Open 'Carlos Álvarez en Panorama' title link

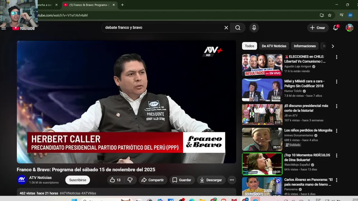point(308,182)
